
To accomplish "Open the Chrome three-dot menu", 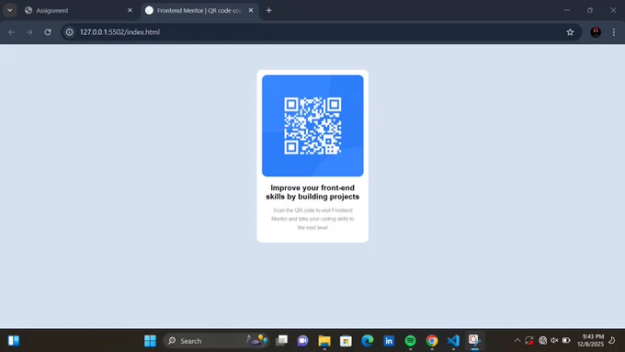I will 614,32.
